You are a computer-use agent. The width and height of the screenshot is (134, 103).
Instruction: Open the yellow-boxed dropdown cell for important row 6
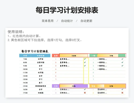(x=86, y=76)
